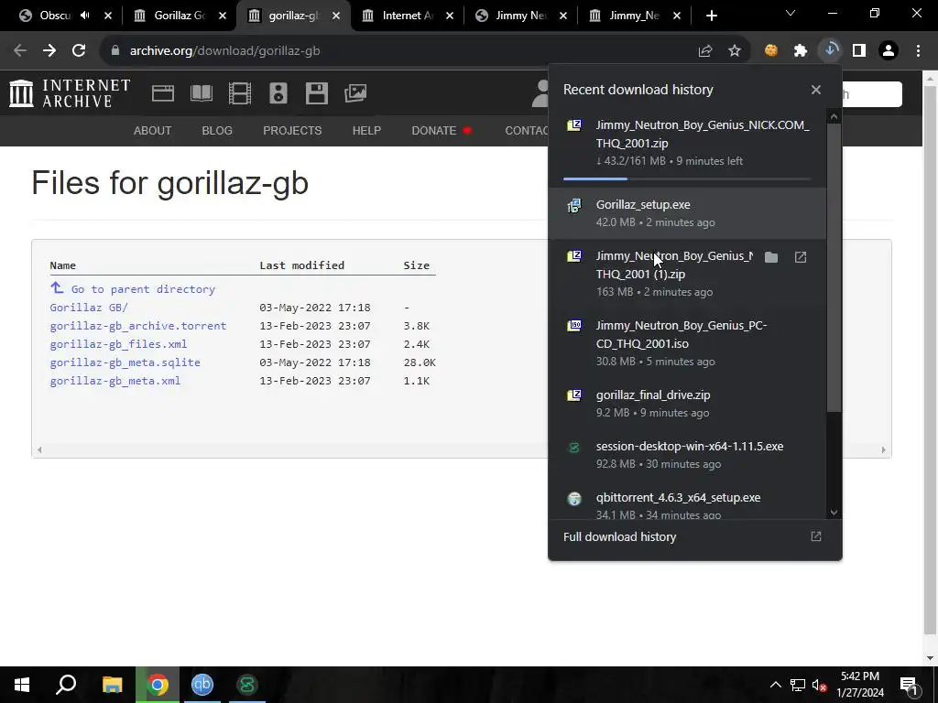The width and height of the screenshot is (938, 703).
Task: Open Windows taskbar search
Action: coord(66,685)
